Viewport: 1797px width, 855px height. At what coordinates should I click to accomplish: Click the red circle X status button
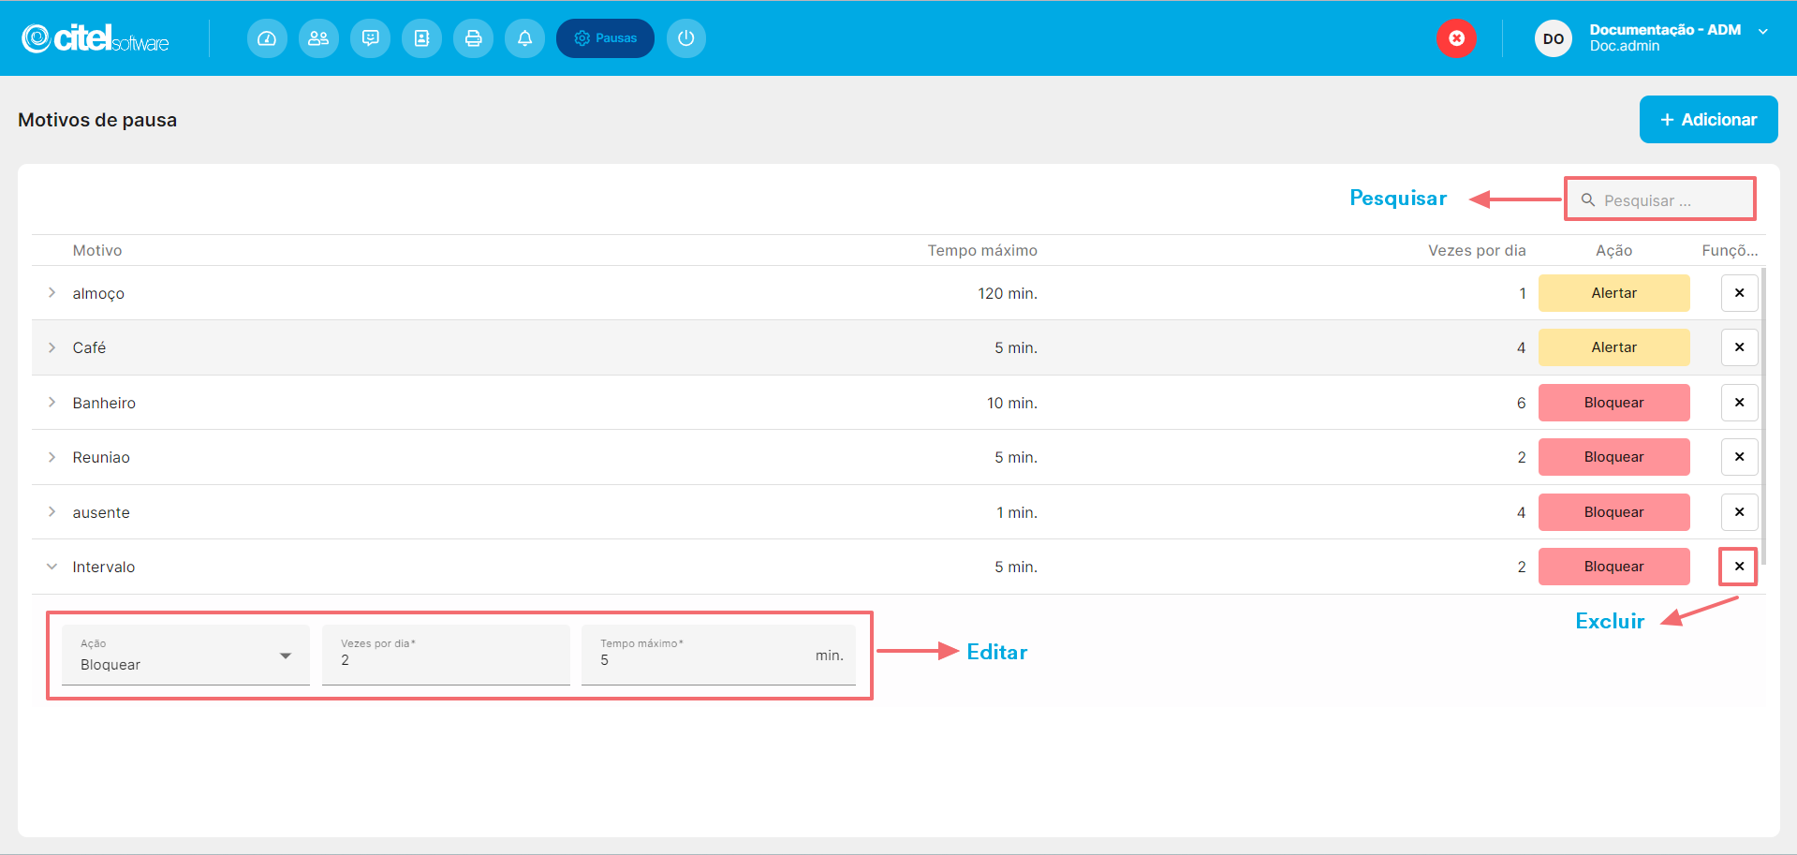(x=1456, y=38)
